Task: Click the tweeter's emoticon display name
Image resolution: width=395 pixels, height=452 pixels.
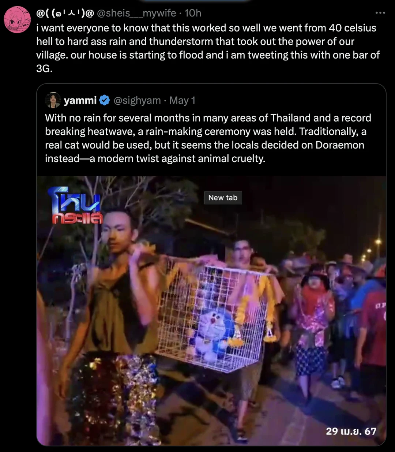Action: pyautogui.click(x=65, y=13)
